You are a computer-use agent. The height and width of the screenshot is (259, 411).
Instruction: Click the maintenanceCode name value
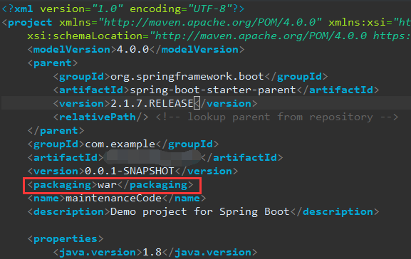[113, 199]
